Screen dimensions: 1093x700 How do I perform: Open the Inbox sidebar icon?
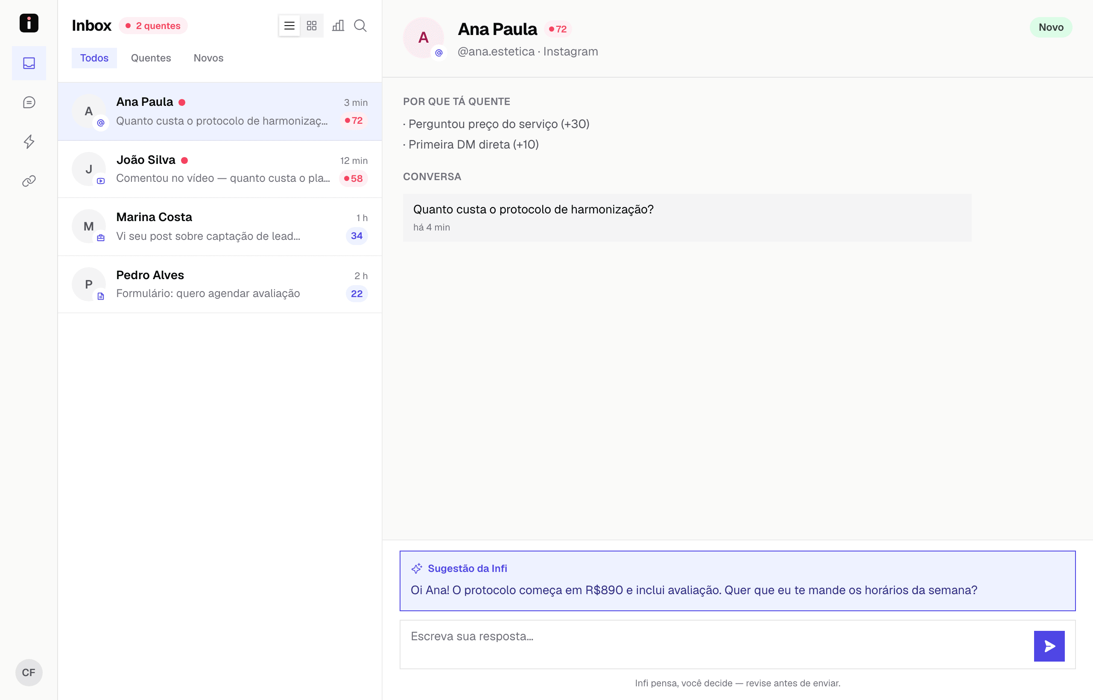point(29,63)
